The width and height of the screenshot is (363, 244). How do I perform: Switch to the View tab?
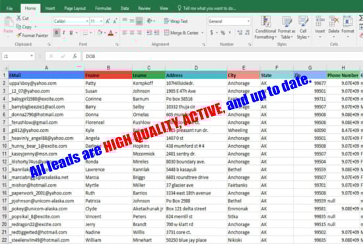click(x=164, y=9)
